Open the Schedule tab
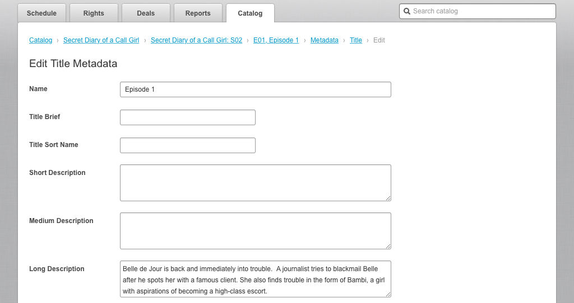574x303 pixels. [41, 13]
